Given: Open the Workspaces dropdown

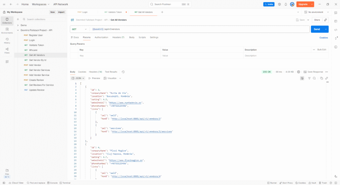Looking at the screenshot, I should [x=41, y=4].
